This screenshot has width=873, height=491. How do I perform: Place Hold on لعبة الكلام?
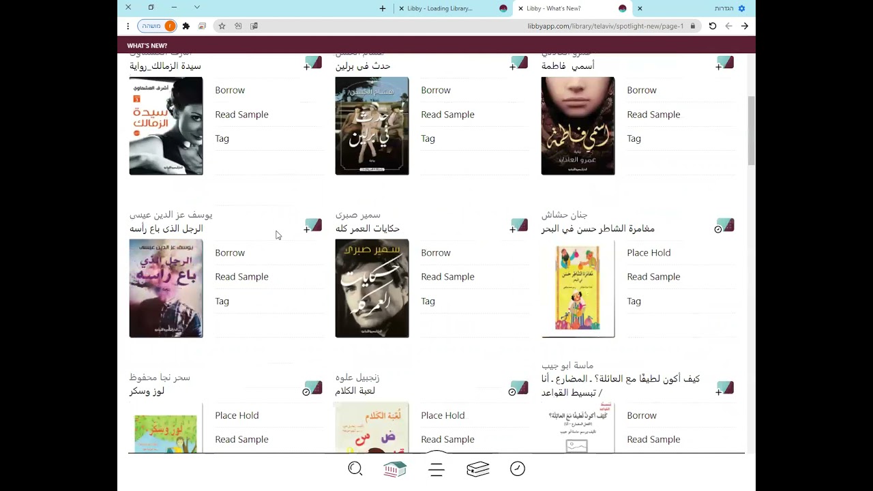(x=443, y=415)
